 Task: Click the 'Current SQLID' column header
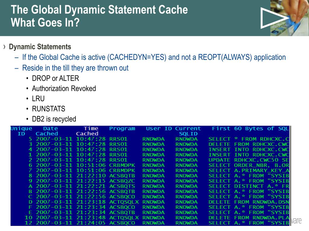[188, 131]
